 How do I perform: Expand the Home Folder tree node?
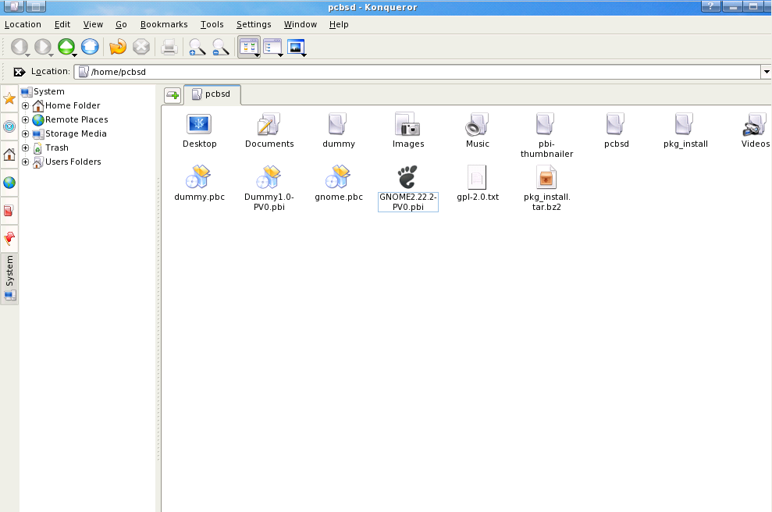26,106
